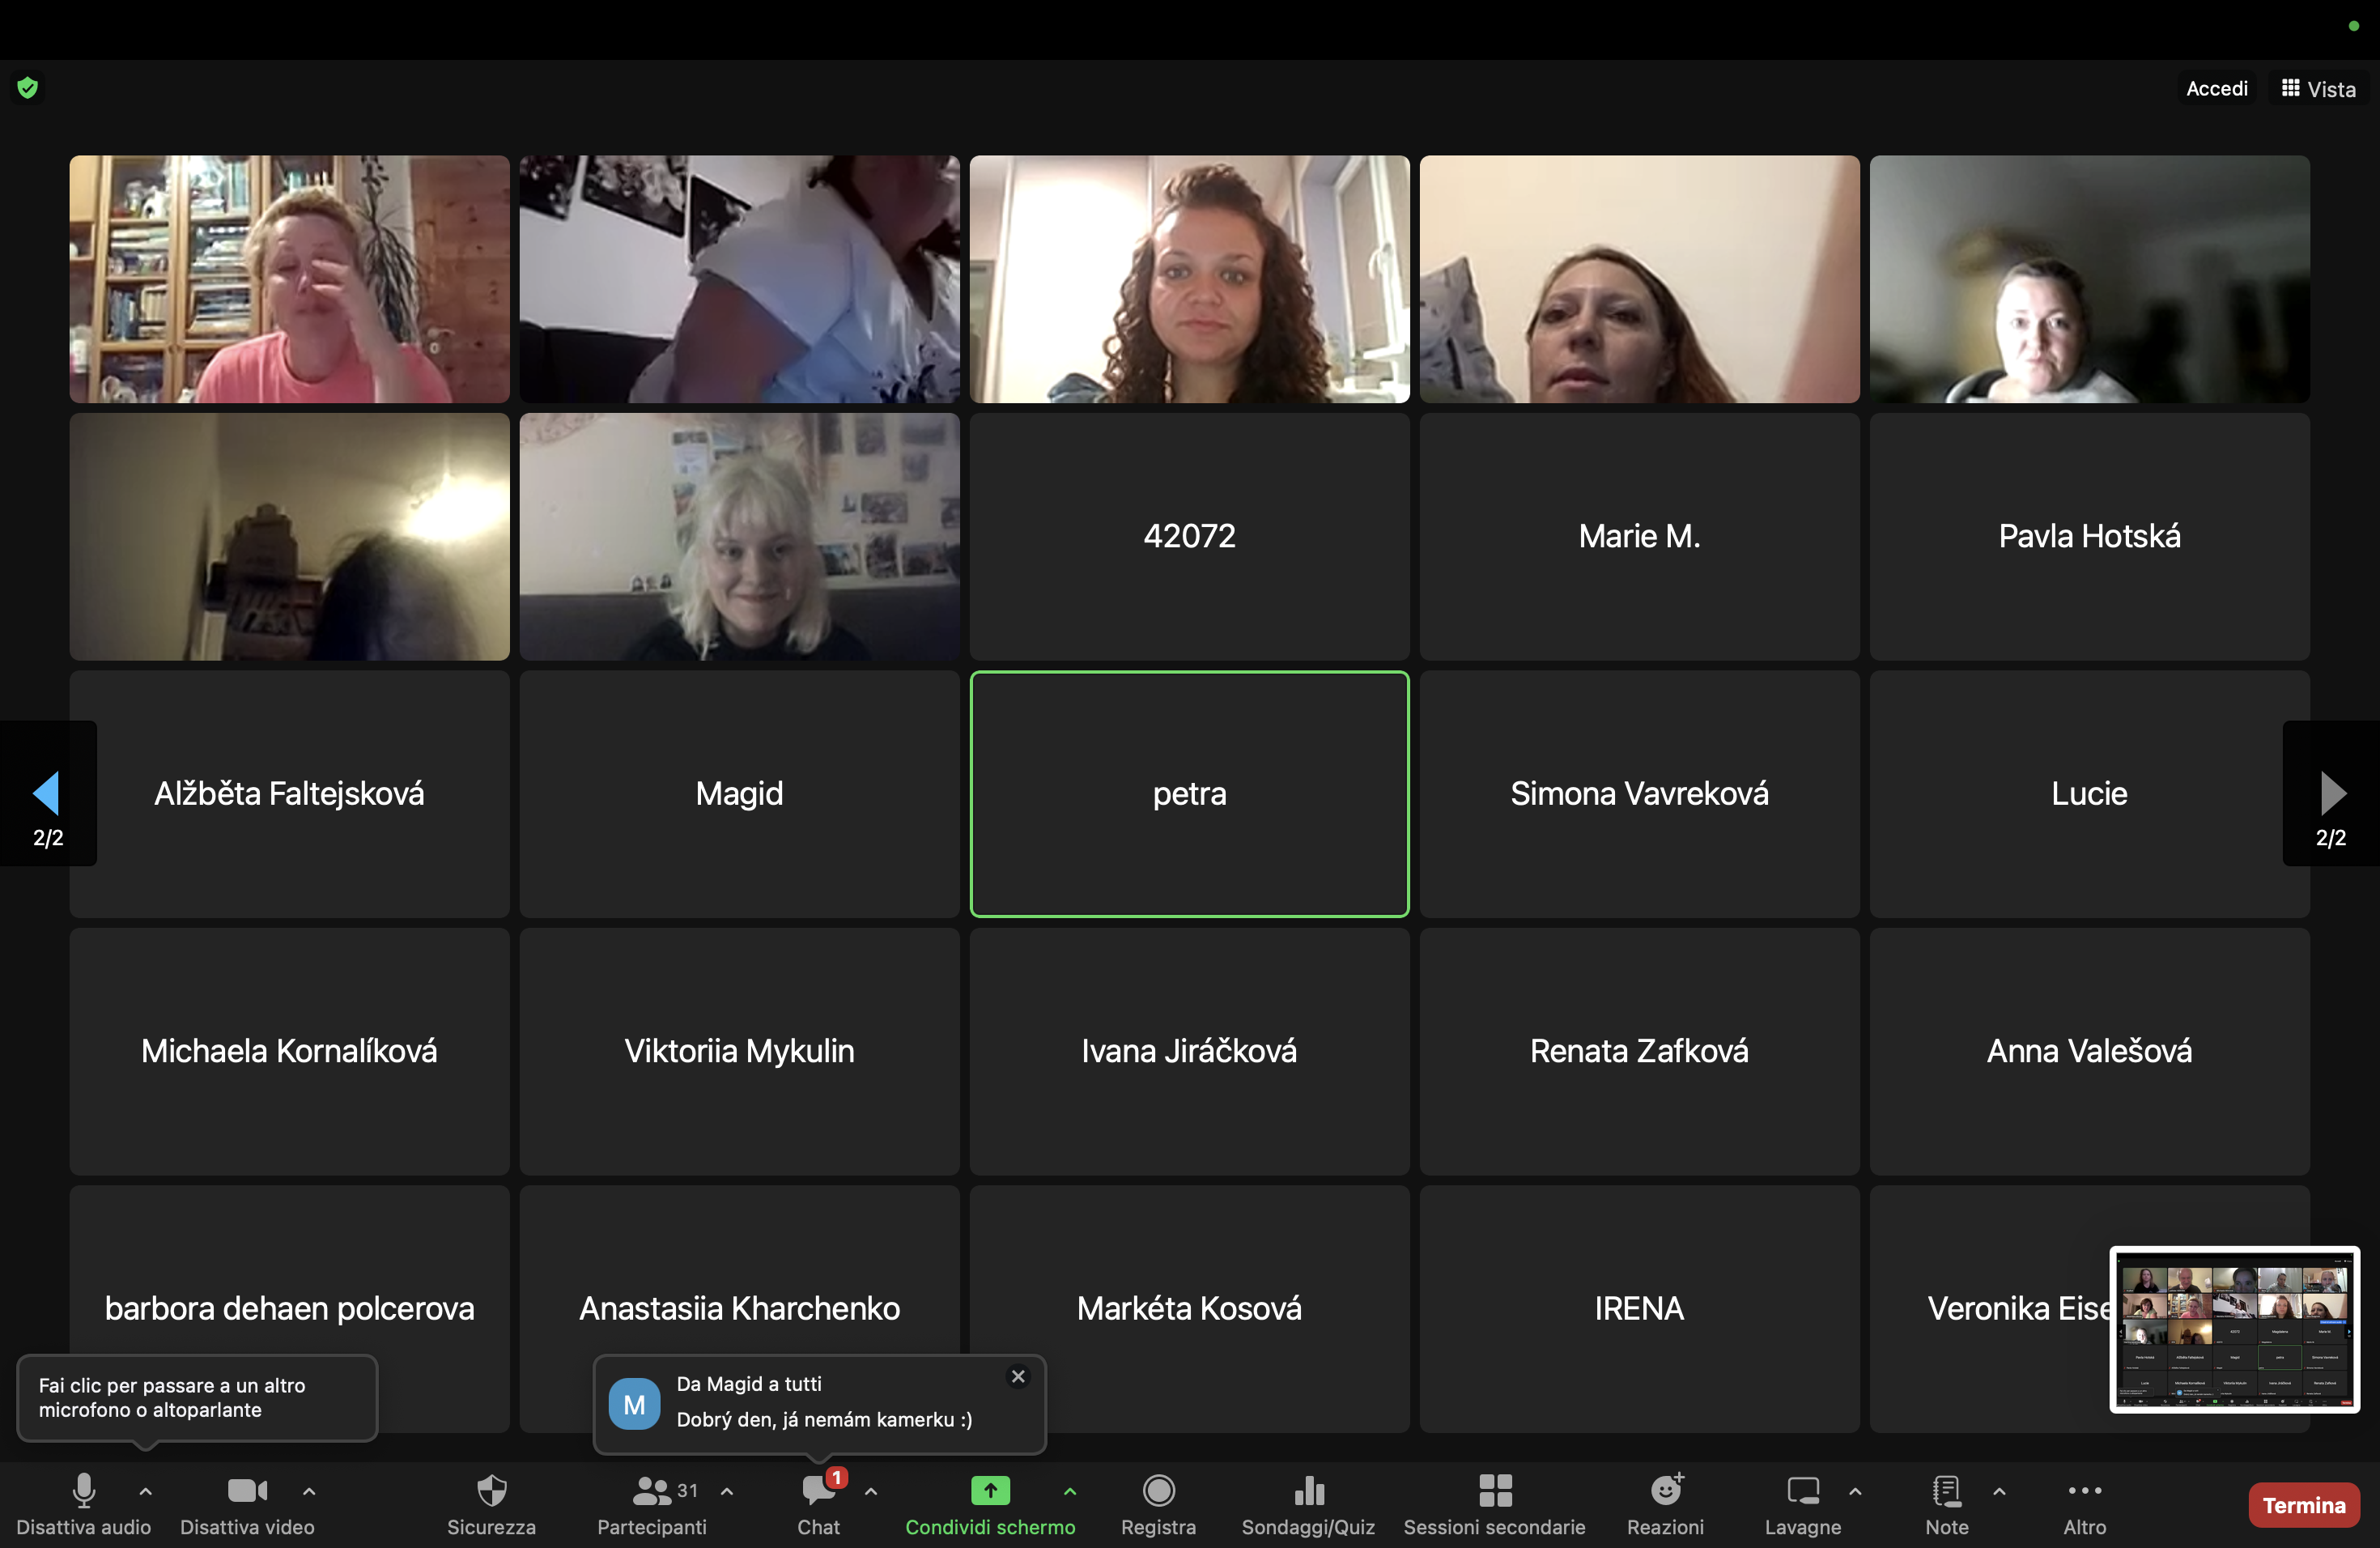Select the Michaela Kornalíková tile
Viewport: 2380px width, 1548px height.
click(x=289, y=1051)
